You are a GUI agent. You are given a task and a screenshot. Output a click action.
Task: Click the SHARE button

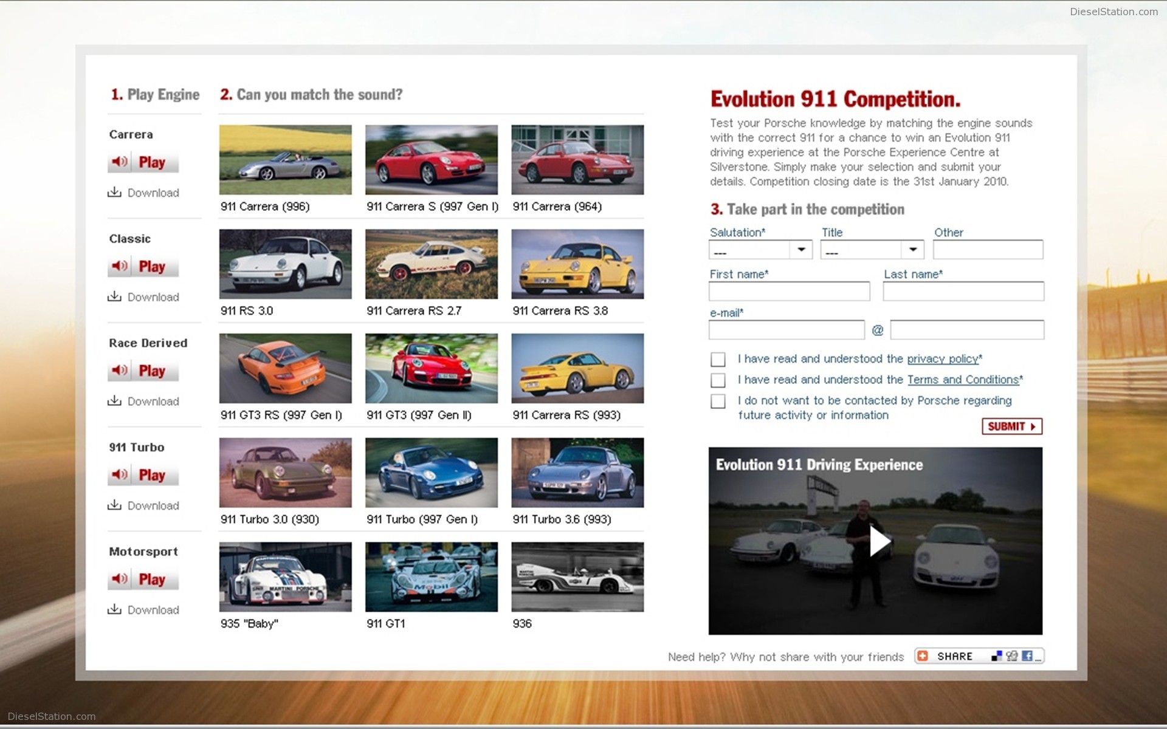point(979,656)
